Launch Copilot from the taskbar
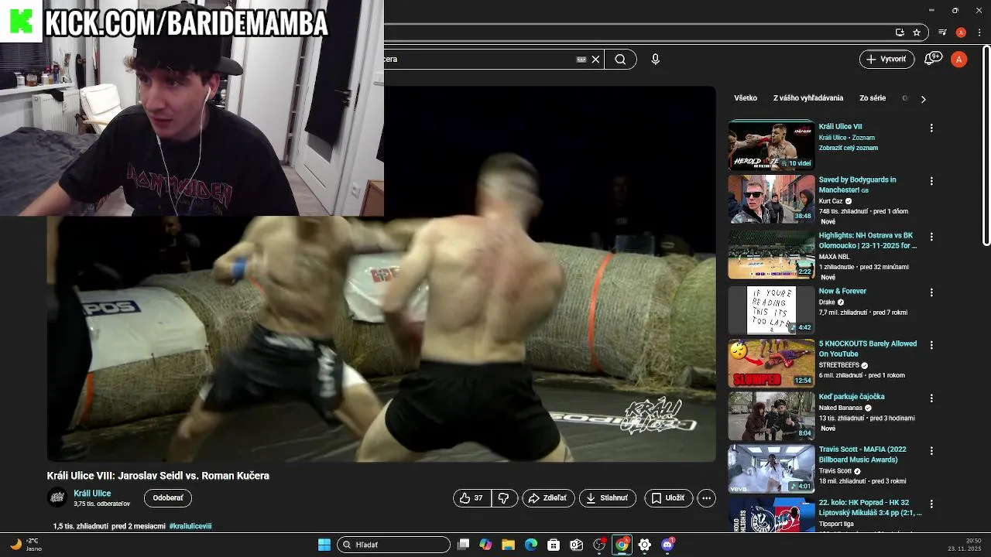This screenshot has height=557, width=991. click(x=485, y=545)
